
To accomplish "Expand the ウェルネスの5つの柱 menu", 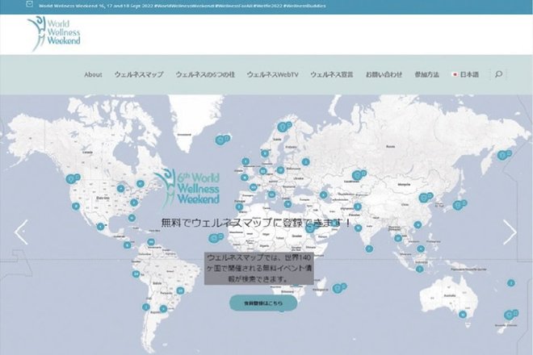I will click(205, 75).
